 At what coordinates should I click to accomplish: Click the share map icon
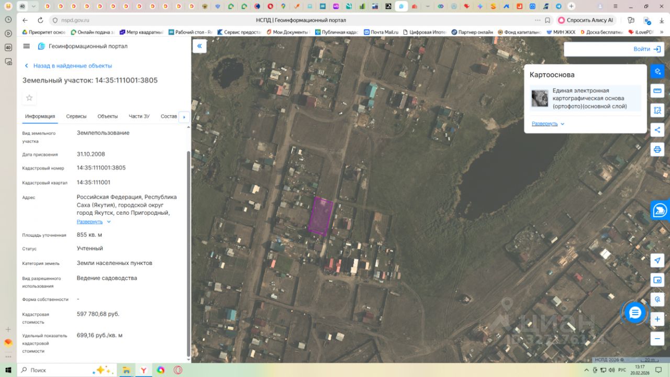tap(657, 130)
